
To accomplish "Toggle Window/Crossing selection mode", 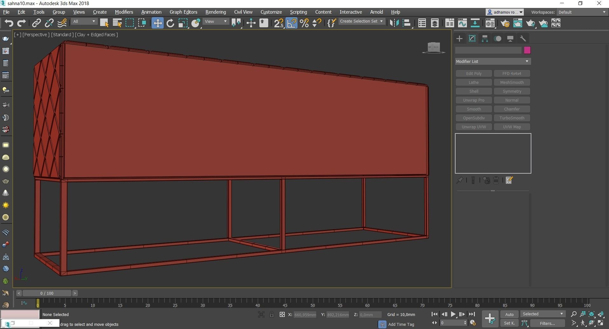I will pos(142,23).
